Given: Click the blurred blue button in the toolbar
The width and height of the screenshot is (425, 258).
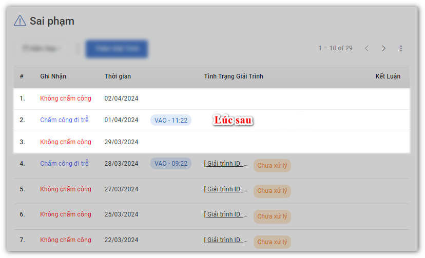Looking at the screenshot, I should click(117, 49).
